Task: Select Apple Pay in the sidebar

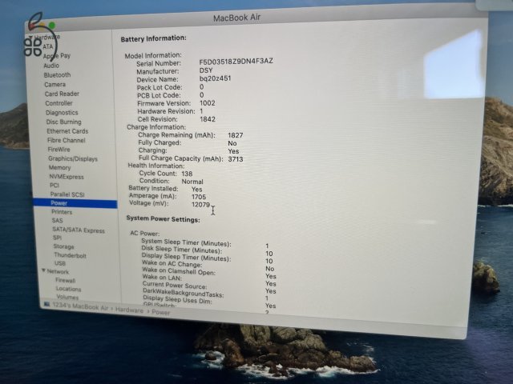Action: pos(57,56)
